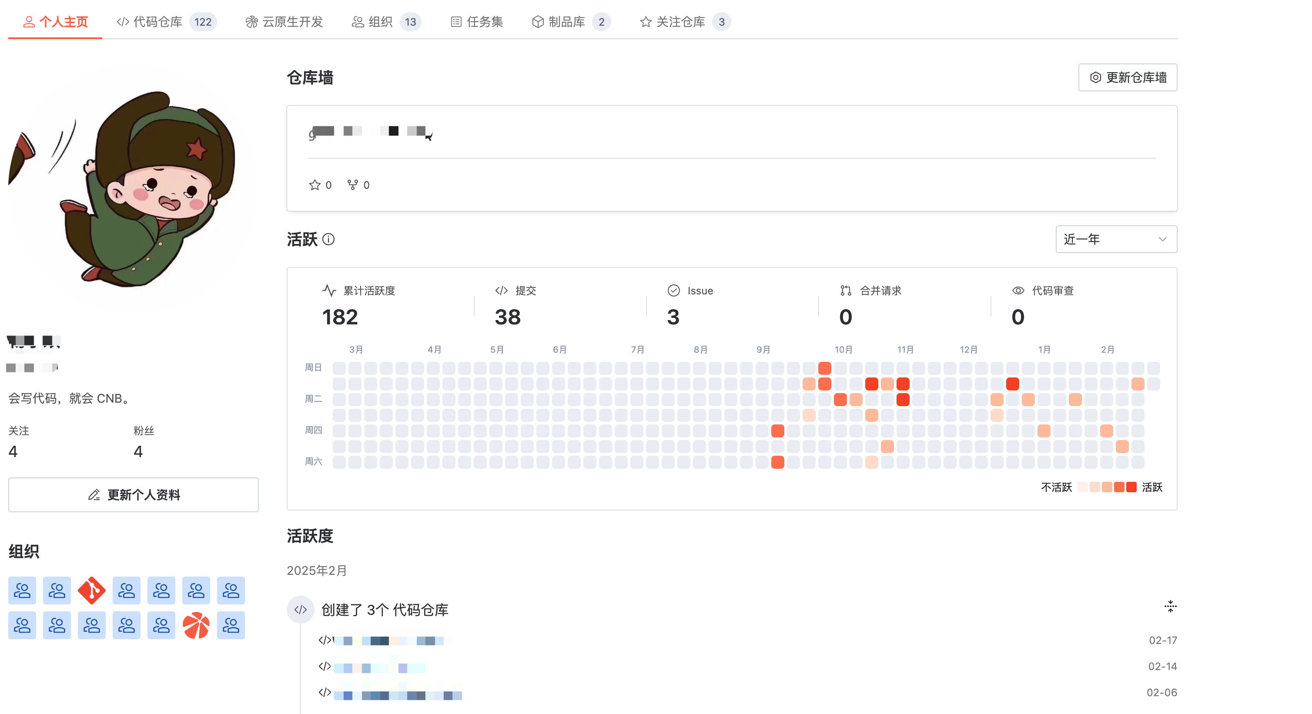Image resolution: width=1312 pixels, height=714 pixels.
Task: Open the red pinwheel logo organization
Action: click(196, 625)
